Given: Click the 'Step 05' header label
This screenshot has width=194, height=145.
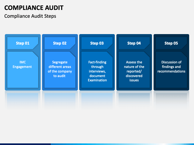Looking at the screenshot, I should point(171,43).
